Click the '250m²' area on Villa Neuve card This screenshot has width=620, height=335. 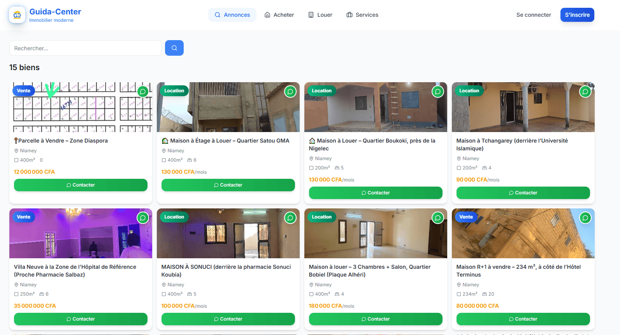(25, 294)
